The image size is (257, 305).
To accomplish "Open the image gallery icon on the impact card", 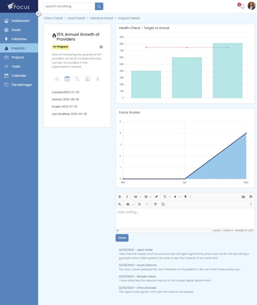I will coord(87,78).
